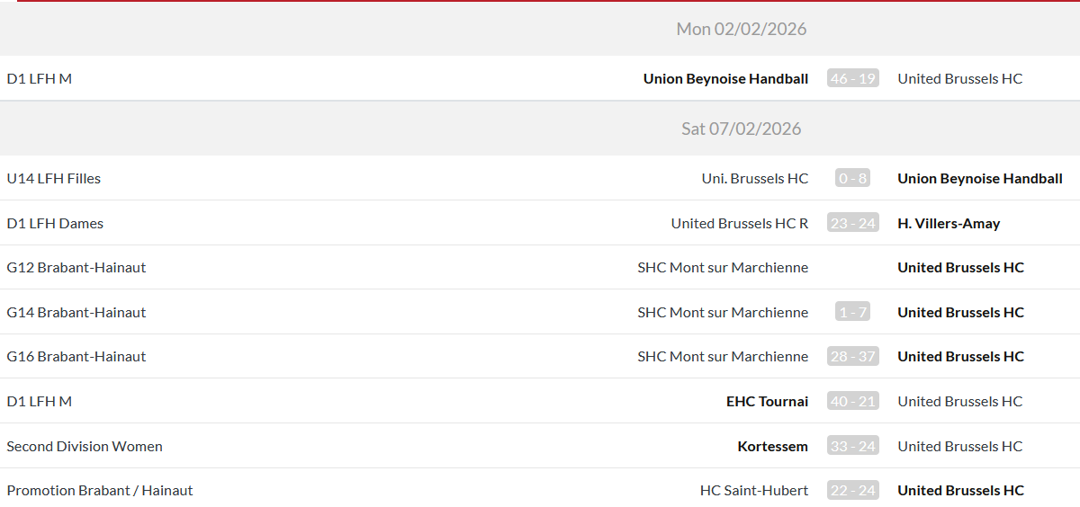Image resolution: width=1080 pixels, height=507 pixels.
Task: Select the U14 LFH Filles competition
Action: click(x=53, y=178)
